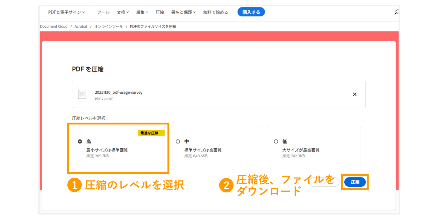Open the ツール menu item

click(103, 12)
